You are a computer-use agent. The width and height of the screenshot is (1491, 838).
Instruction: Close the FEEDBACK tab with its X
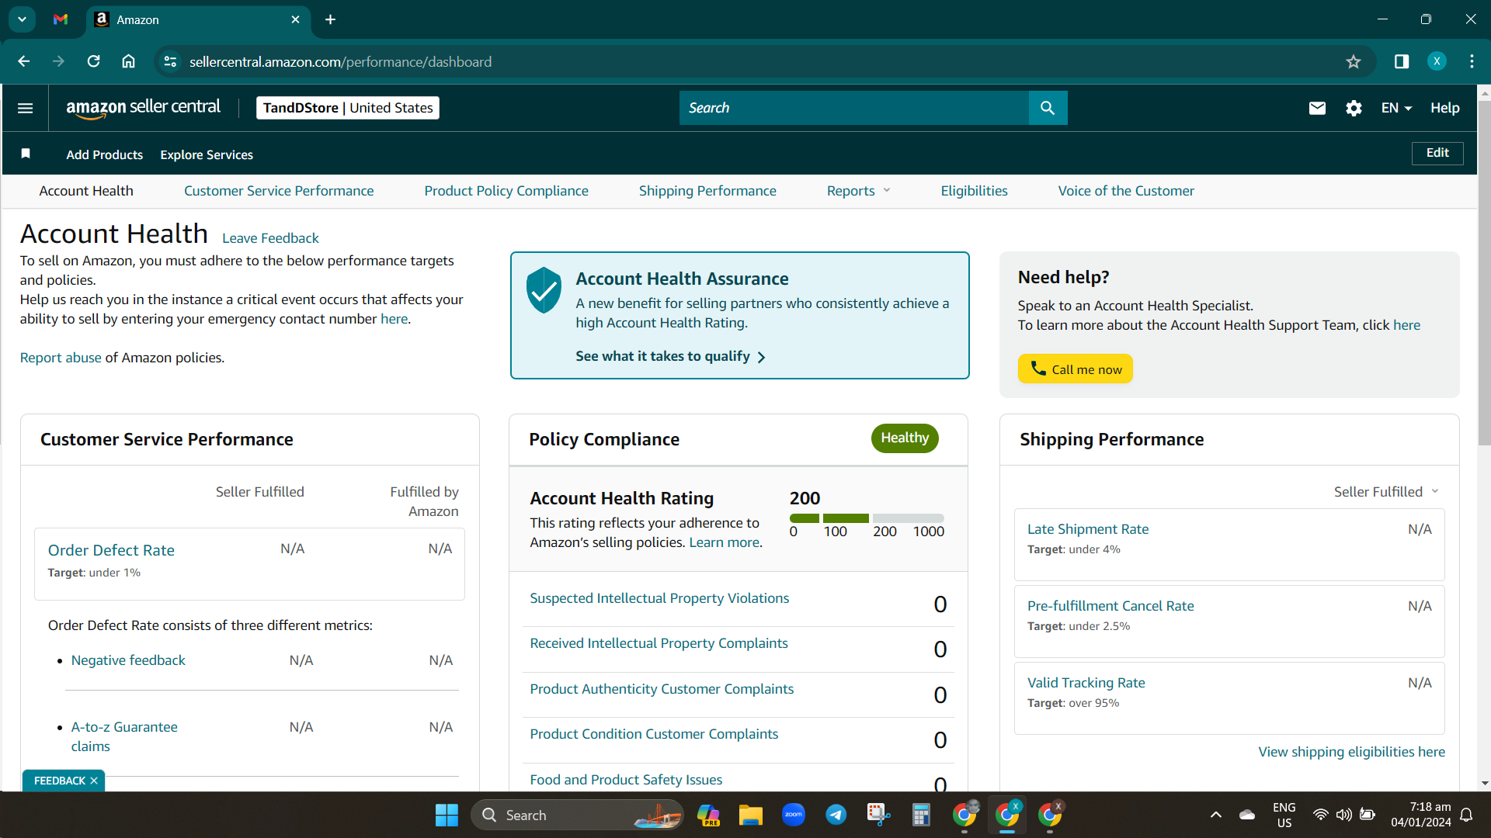pos(94,781)
